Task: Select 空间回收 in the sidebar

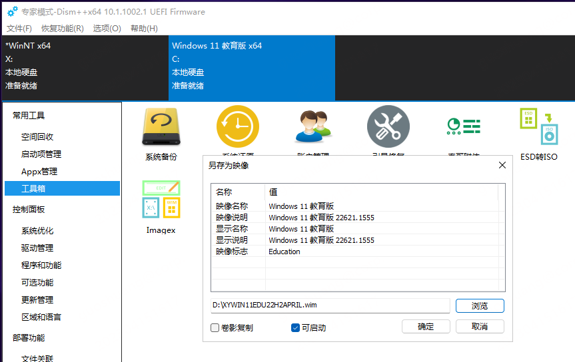Action: pos(37,137)
